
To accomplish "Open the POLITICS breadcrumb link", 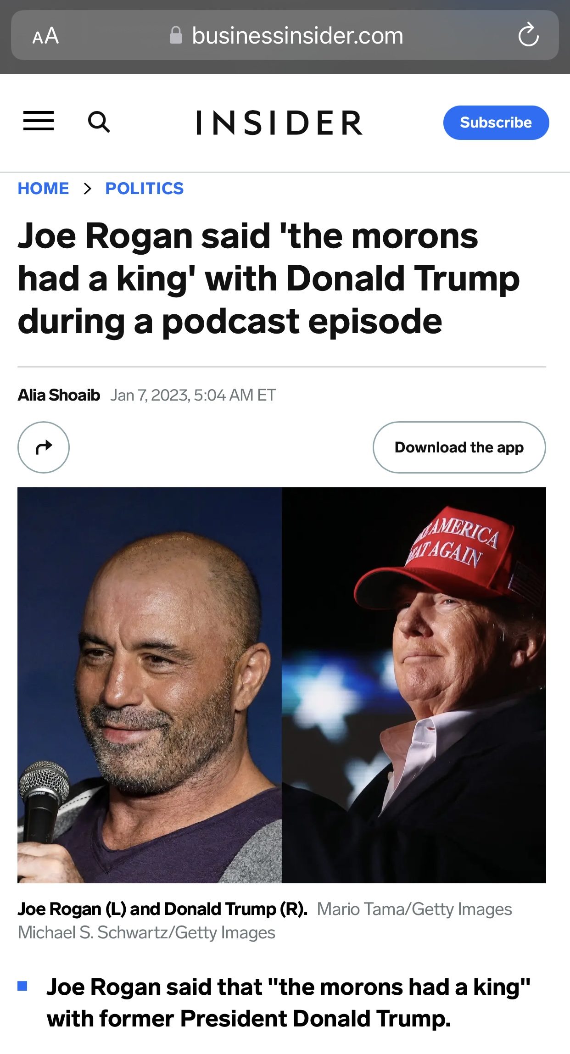I will [145, 189].
